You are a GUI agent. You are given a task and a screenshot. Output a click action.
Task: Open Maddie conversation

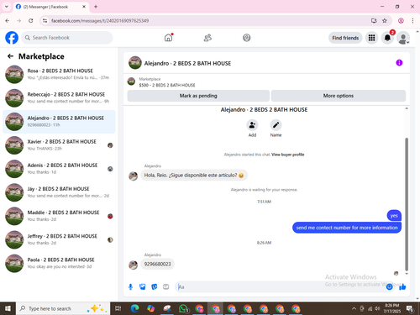tap(59, 216)
